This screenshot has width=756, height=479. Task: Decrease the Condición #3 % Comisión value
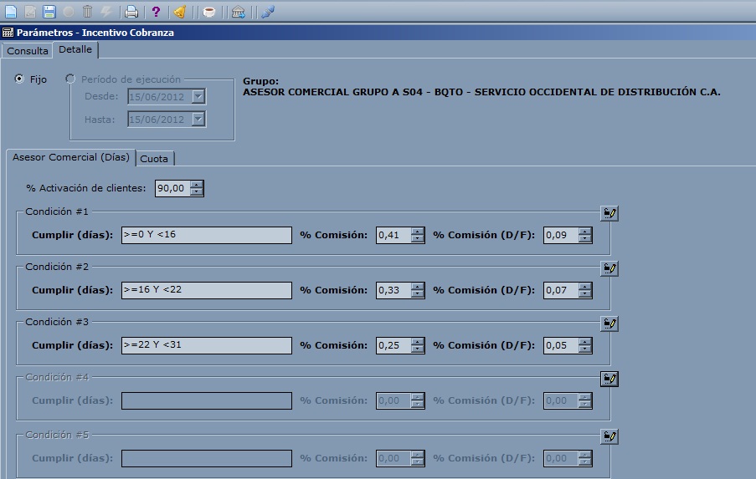pos(418,349)
